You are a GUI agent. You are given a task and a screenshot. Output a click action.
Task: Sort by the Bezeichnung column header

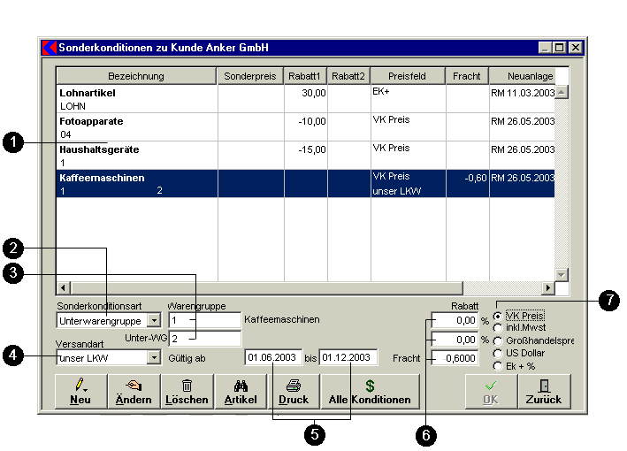click(x=136, y=76)
